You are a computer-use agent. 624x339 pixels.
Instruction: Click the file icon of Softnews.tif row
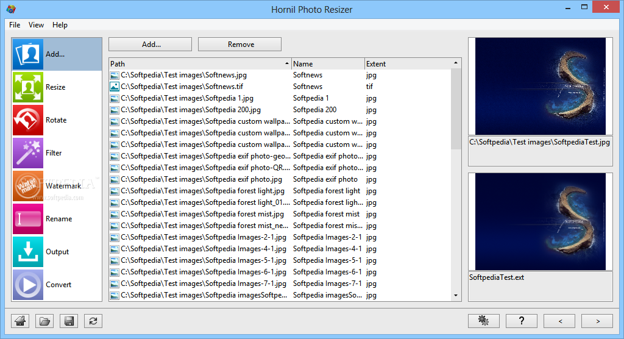[x=115, y=87]
